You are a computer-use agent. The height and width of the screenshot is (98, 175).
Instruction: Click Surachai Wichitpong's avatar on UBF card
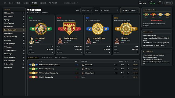pyautogui.click(x=88, y=41)
